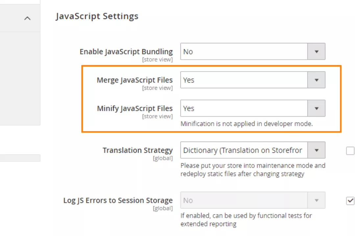
Task: Click the arrow on Minify JavaScript Files dropdown
Action: [x=316, y=108]
